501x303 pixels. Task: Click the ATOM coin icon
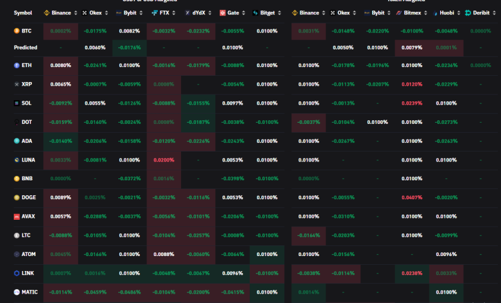(17, 254)
